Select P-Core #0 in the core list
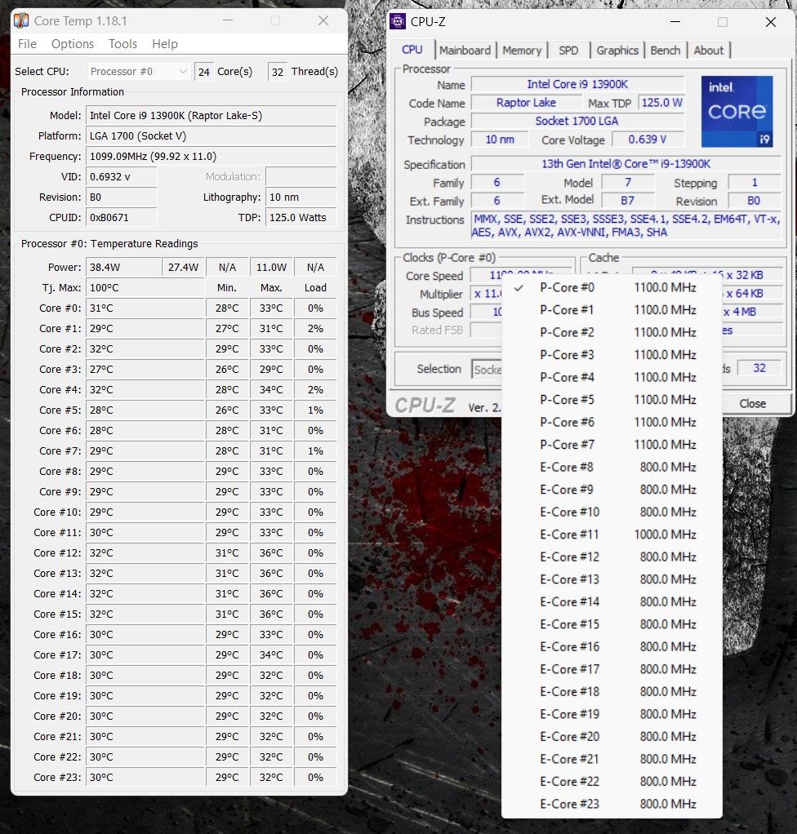Image resolution: width=797 pixels, height=834 pixels. pos(612,287)
